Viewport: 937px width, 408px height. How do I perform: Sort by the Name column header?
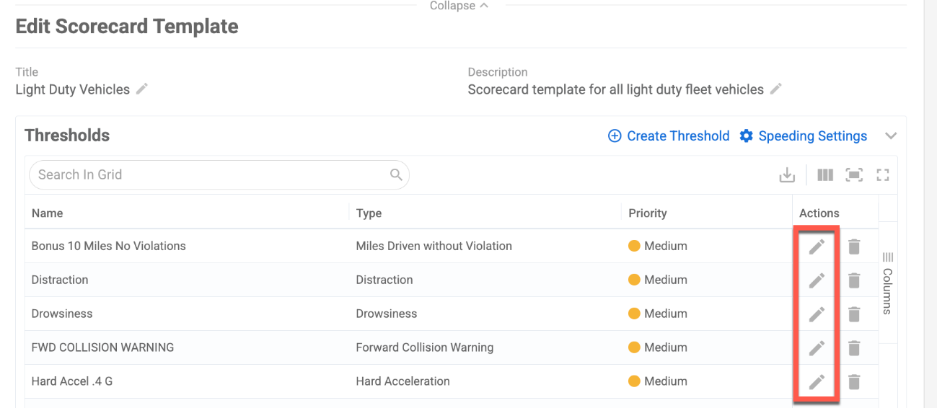[x=47, y=213]
